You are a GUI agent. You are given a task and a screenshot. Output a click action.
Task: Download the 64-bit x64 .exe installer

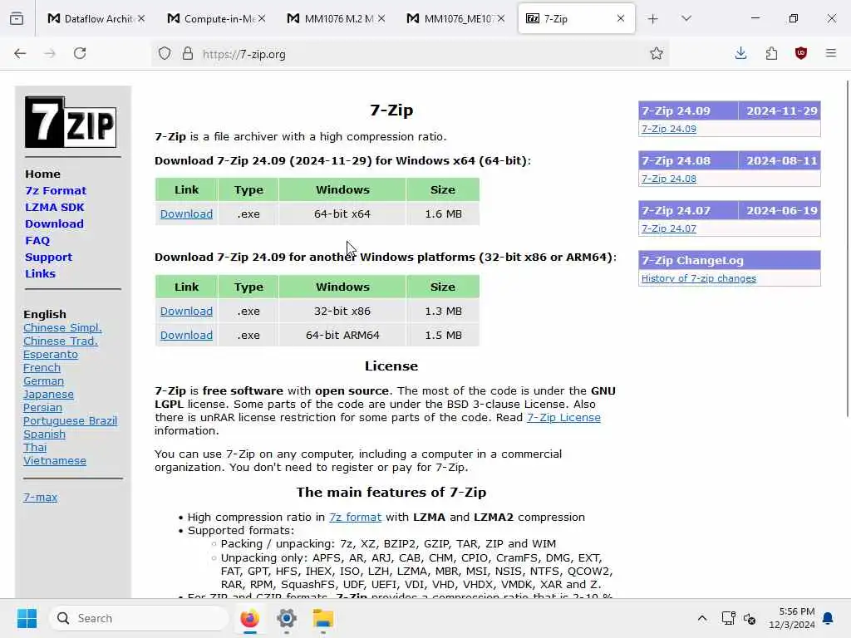pos(186,213)
